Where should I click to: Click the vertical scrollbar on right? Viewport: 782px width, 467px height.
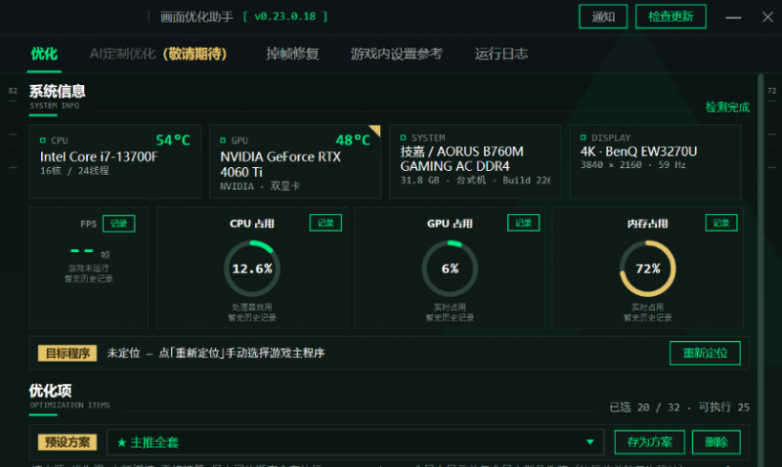point(760,269)
